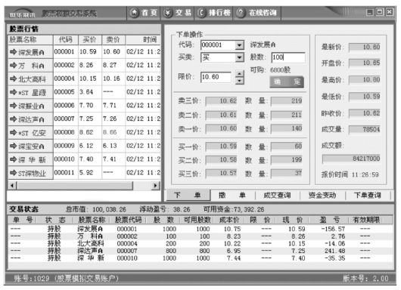Open the 交易 yen icon
The height and width of the screenshot is (290, 401).
tap(168, 13)
